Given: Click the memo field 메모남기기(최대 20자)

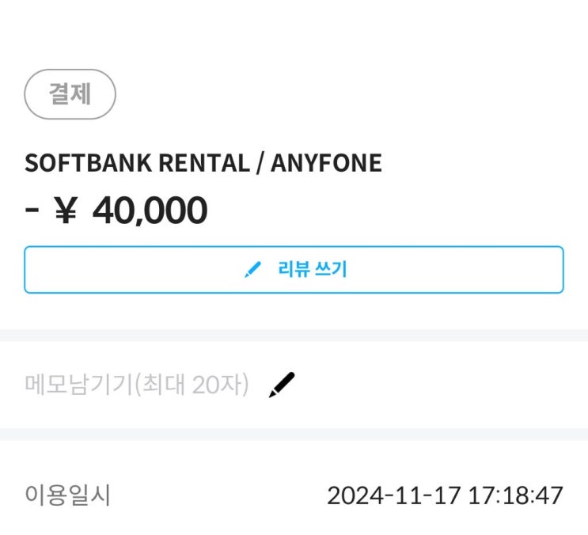Looking at the screenshot, I should [x=137, y=385].
